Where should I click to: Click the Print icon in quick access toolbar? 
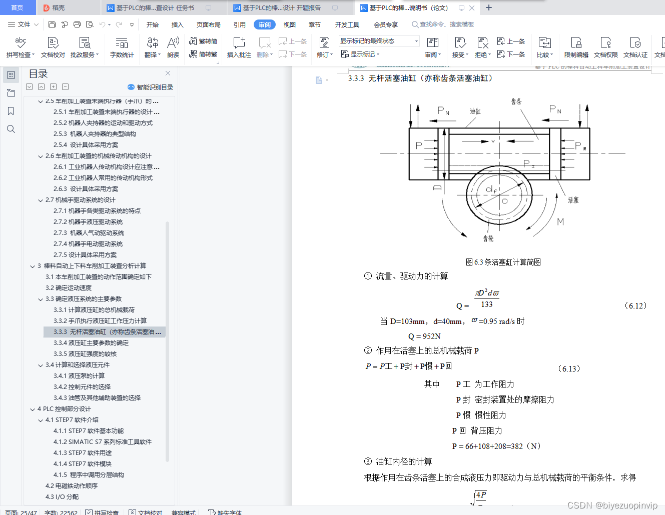[77, 24]
